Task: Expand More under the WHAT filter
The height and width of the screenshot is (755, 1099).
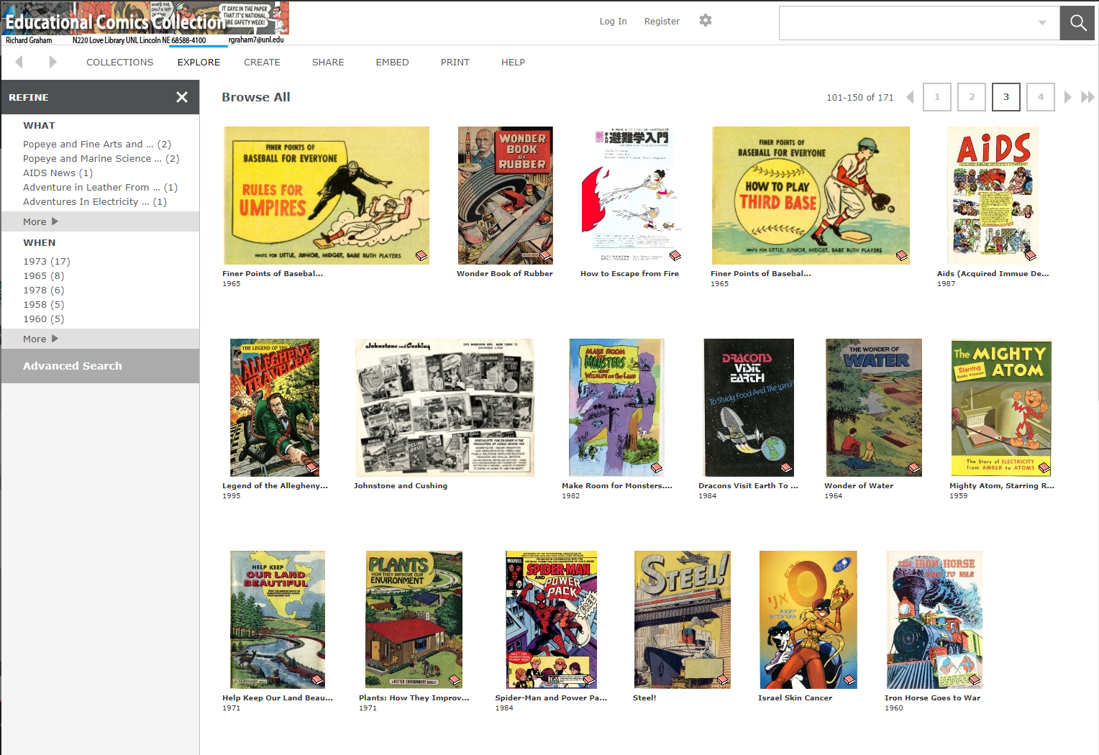Action: (40, 221)
